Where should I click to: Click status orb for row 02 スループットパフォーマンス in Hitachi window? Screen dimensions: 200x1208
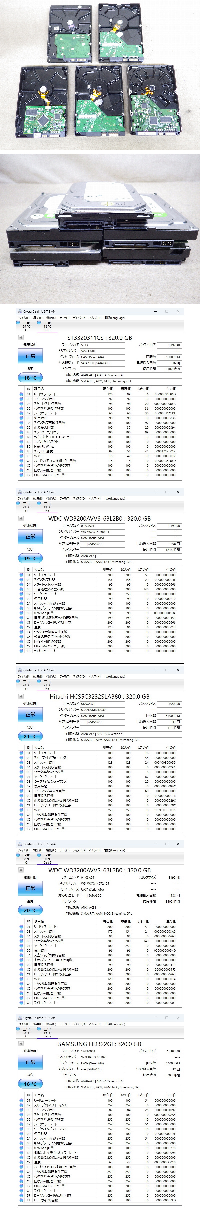21,758
